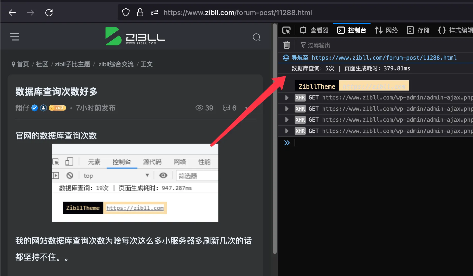
Task: Click the moderator badge icon beside author
Action: 43,108
